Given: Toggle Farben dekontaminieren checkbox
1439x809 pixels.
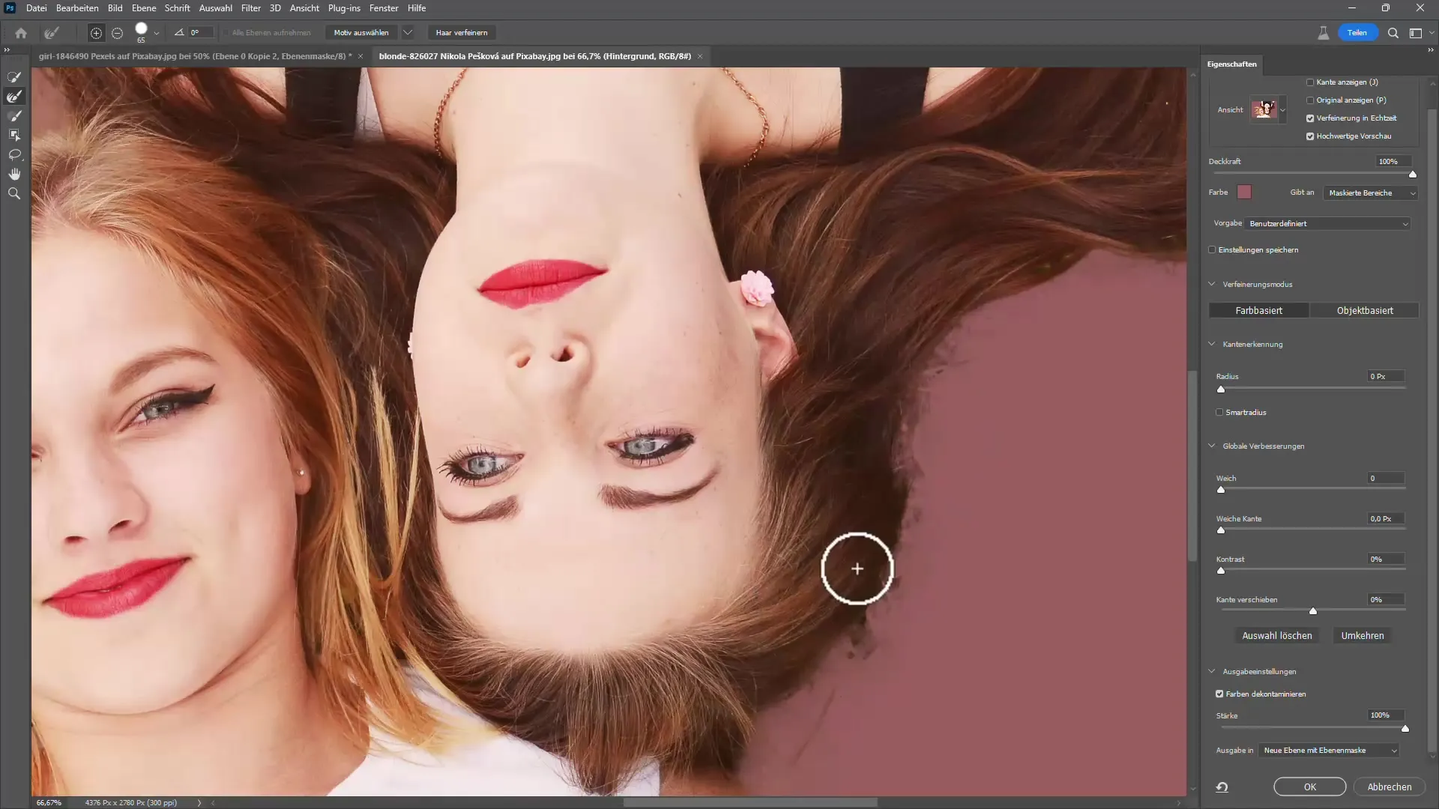Looking at the screenshot, I should click(x=1219, y=694).
